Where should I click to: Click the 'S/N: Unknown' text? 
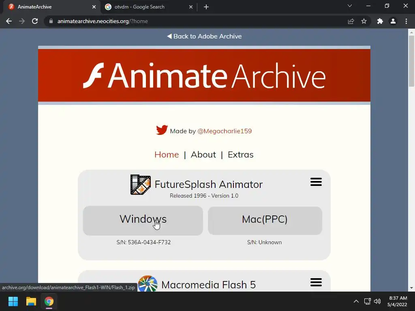pos(264,242)
